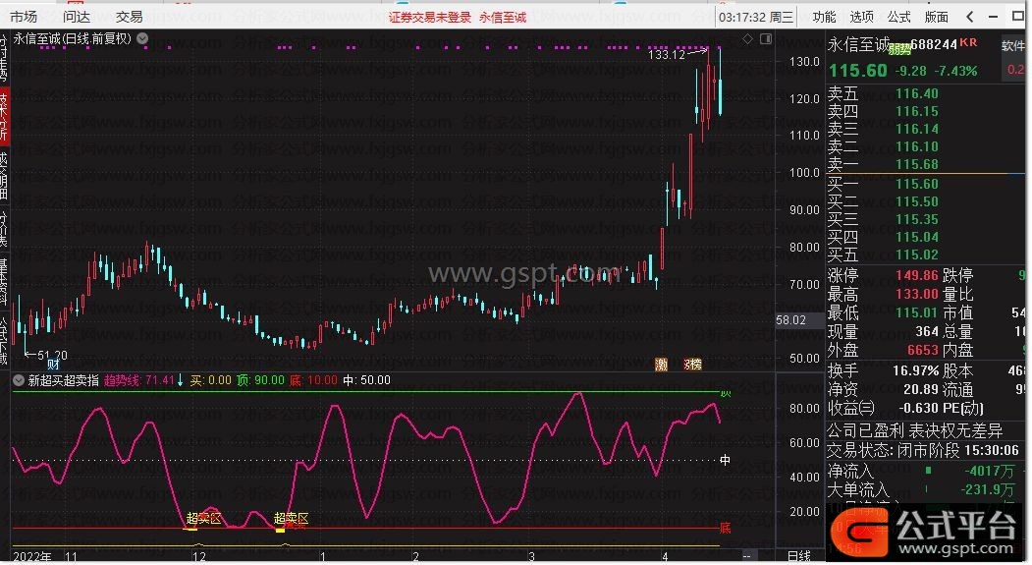Click the 买二 price 115.50

917,201
